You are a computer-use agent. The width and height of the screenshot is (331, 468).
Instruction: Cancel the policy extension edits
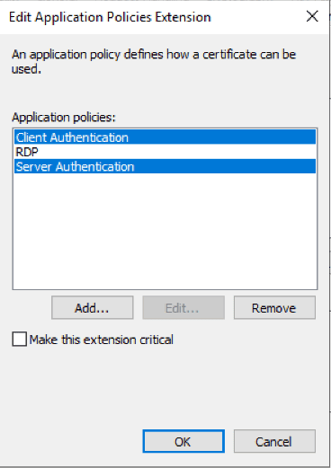click(x=274, y=441)
